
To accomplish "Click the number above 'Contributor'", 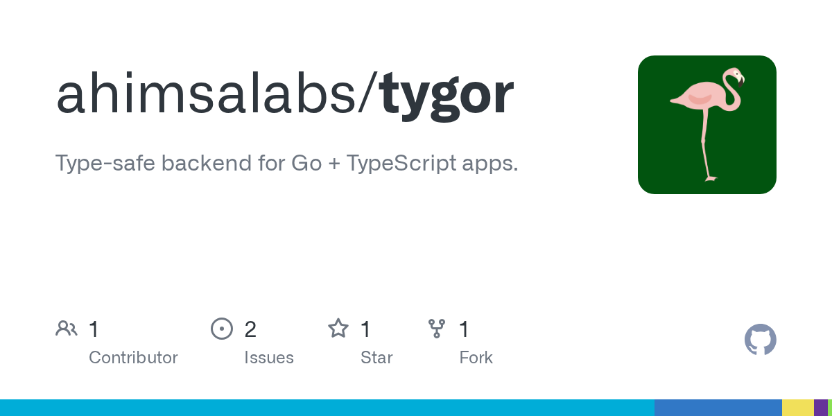I will click(x=94, y=329).
